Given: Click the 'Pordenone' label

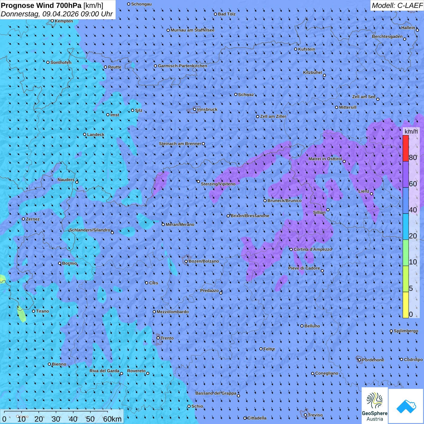Looking at the screenshot, I should (373, 360).
